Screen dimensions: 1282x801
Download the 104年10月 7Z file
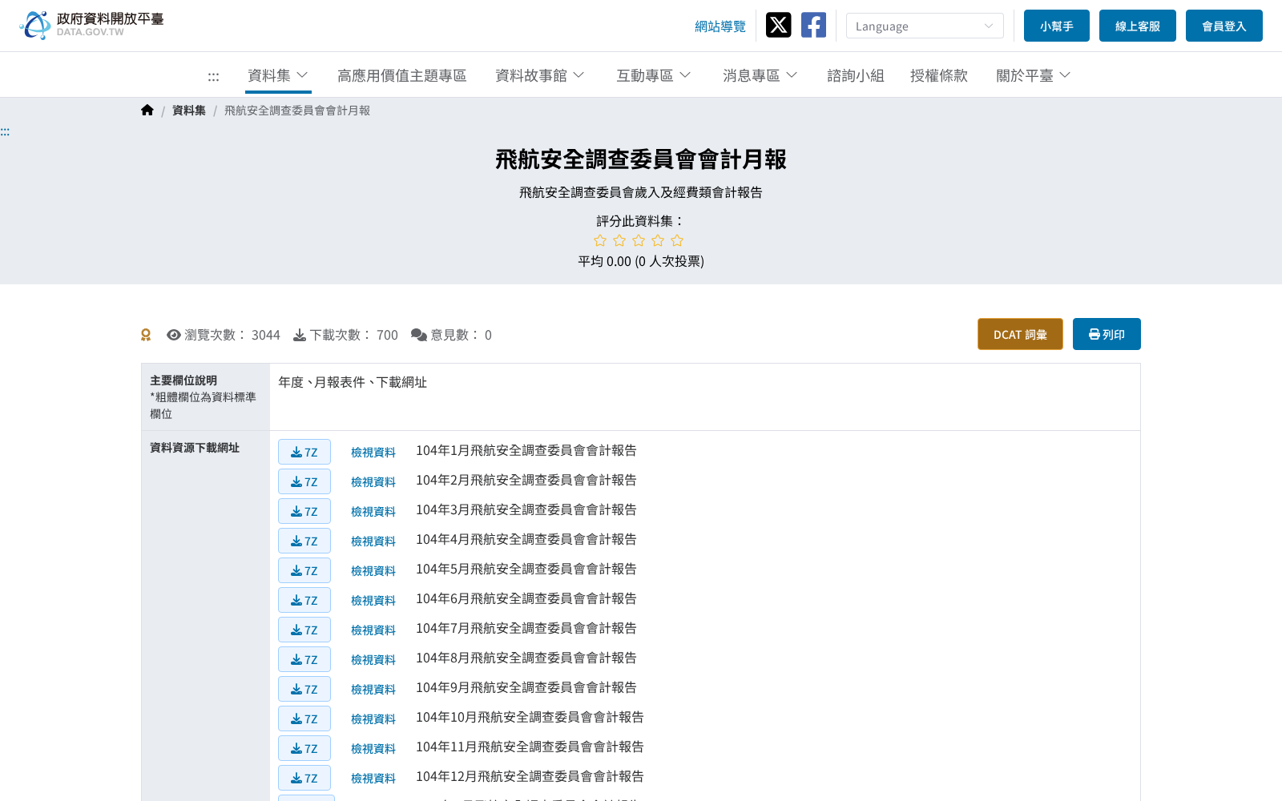coord(304,718)
